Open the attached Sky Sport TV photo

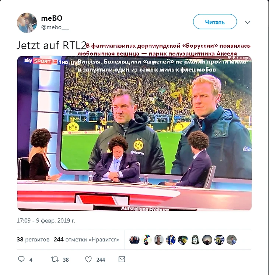(x=134, y=133)
